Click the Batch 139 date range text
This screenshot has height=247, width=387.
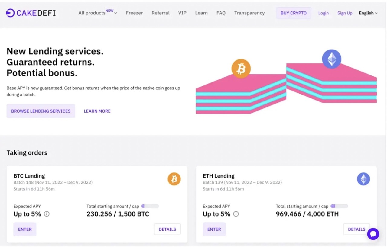pos(242,182)
